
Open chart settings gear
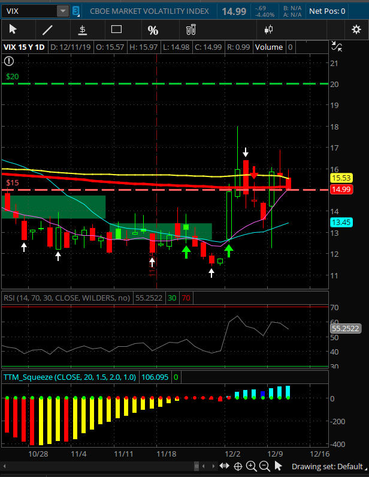tap(356, 29)
